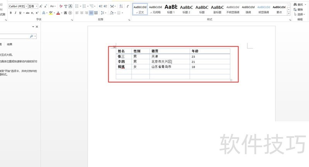Toggle show paragraph marks
309x167 pixels.
point(128,6)
